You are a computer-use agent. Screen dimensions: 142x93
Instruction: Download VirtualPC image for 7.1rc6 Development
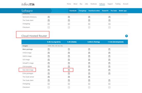[x=109, y=63]
